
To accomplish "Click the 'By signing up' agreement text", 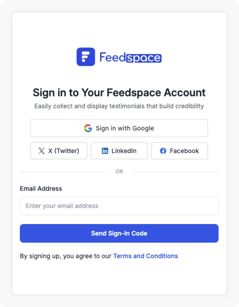I will click(65, 256).
